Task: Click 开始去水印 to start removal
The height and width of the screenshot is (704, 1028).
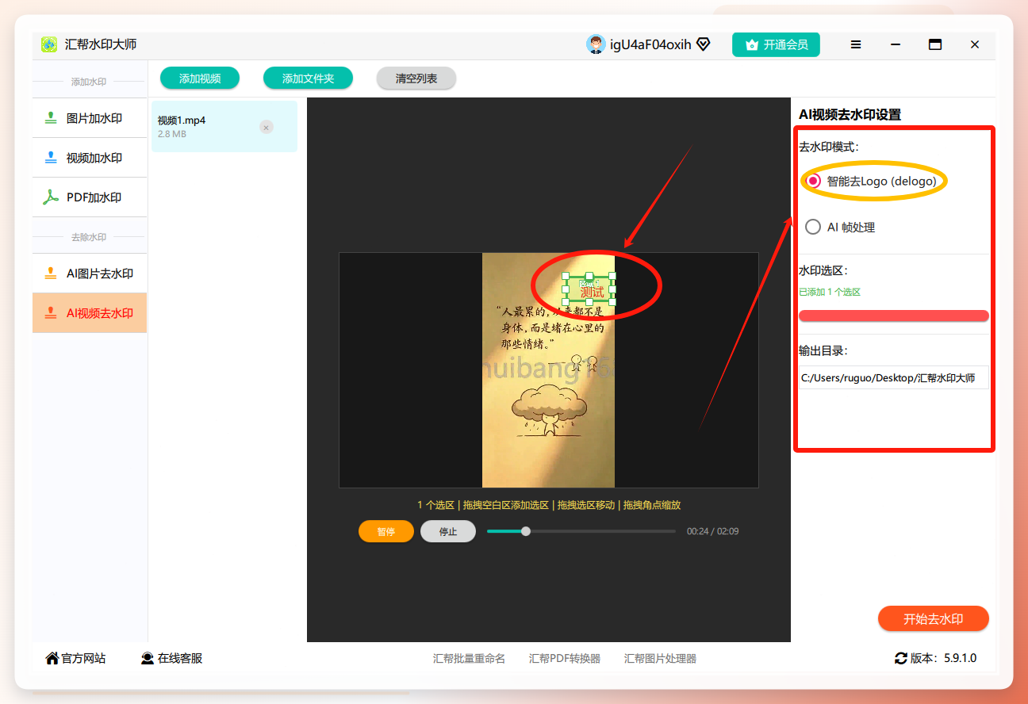Action: pyautogui.click(x=934, y=618)
